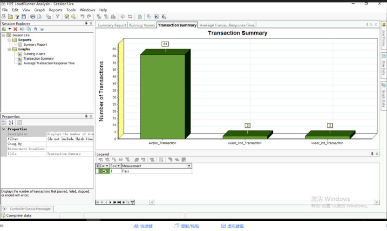Click the funnel filter icon in main toolbar
The width and height of the screenshot is (387, 231).
pyautogui.click(x=57, y=17)
